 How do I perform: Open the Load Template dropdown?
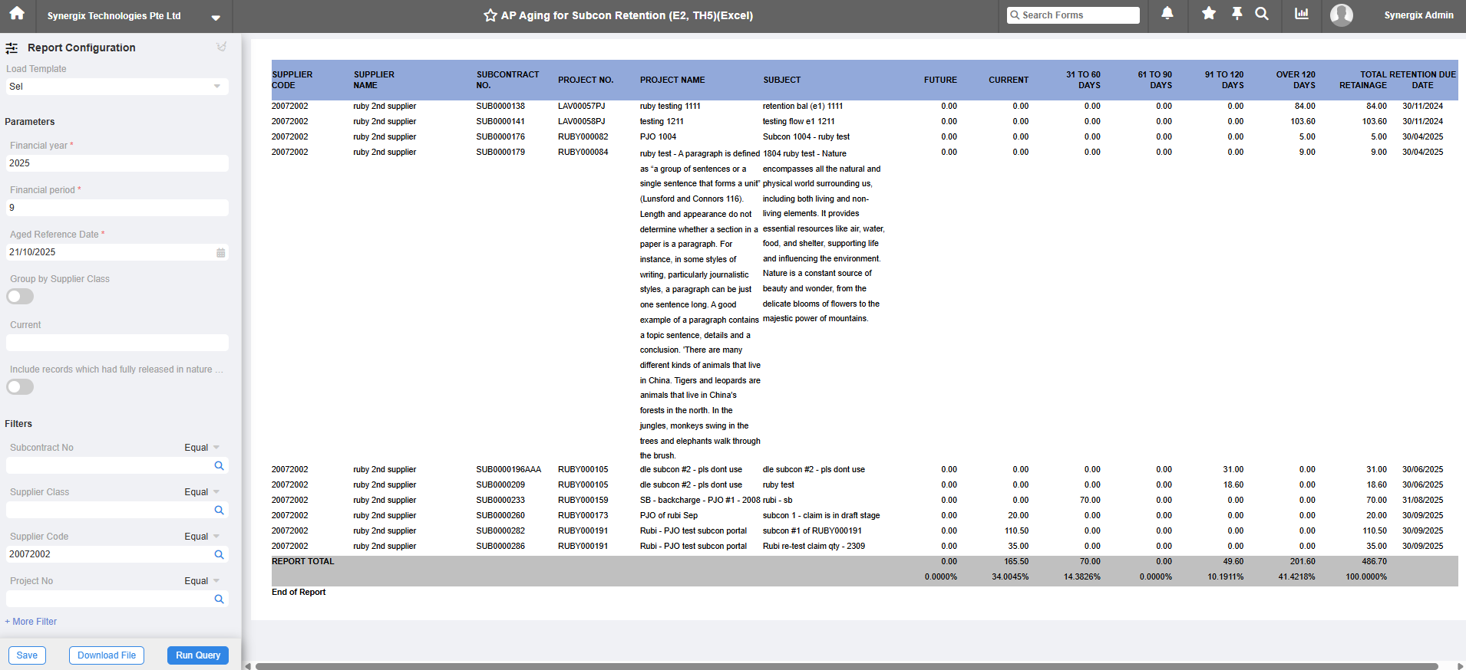click(x=117, y=87)
